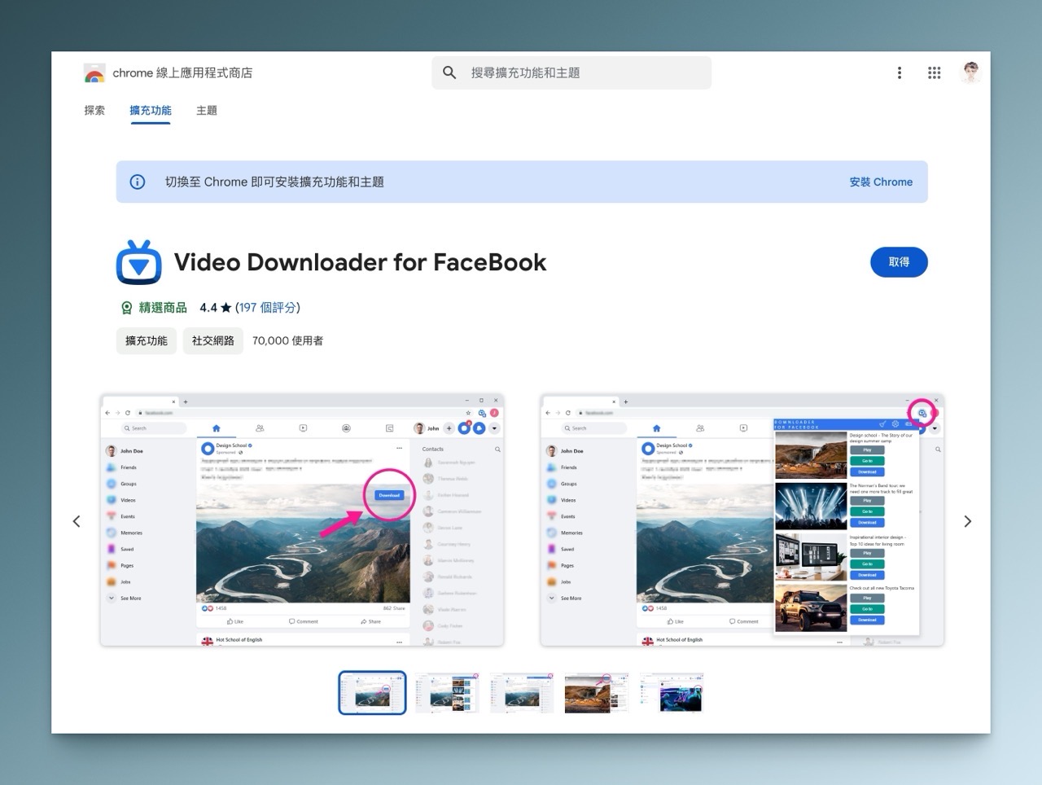Screen dimensions: 1042x785
Task: Click the chrome 線上應用程式商店 title text
Action: tap(182, 72)
